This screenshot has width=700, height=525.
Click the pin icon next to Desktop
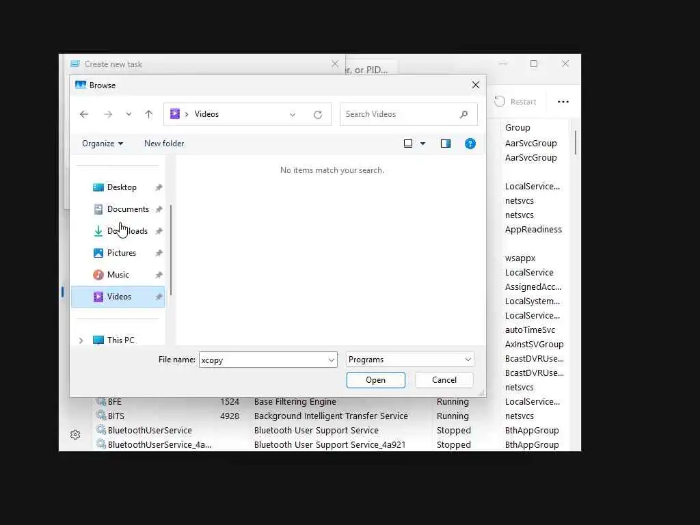pyautogui.click(x=159, y=187)
